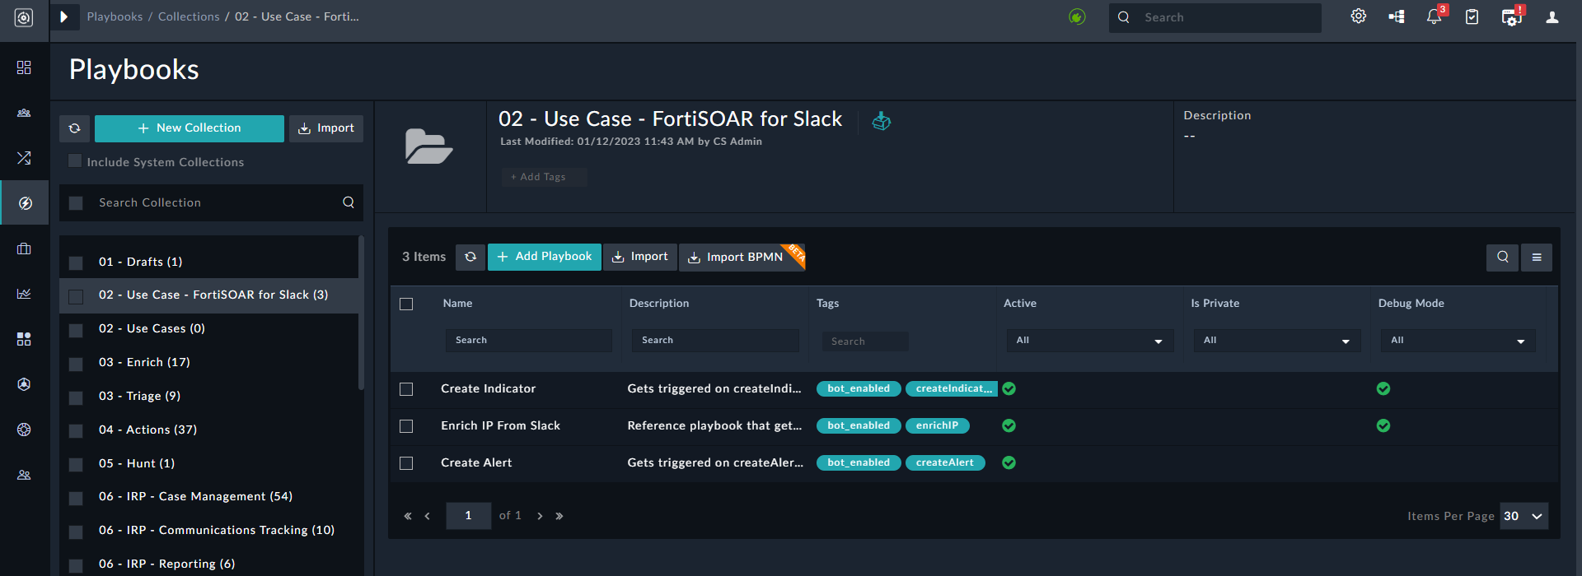Change the Items Per Page dropdown
This screenshot has width=1582, height=576.
click(1523, 516)
